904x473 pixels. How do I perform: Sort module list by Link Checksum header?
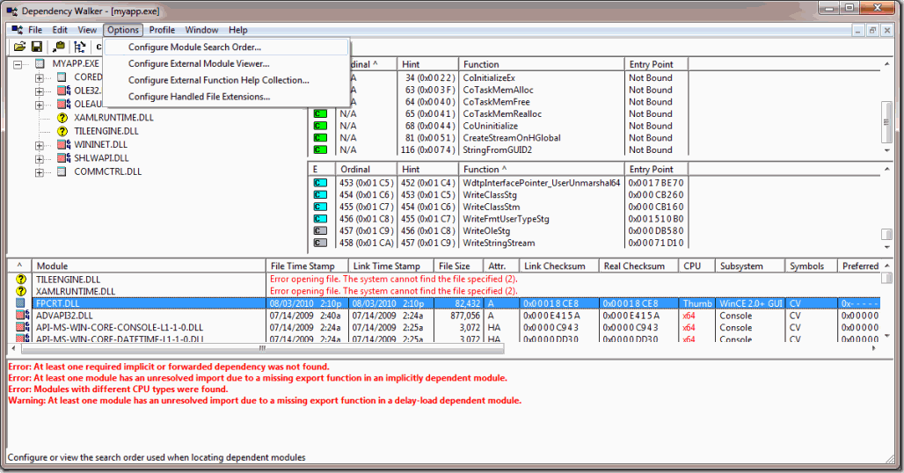pyautogui.click(x=559, y=266)
